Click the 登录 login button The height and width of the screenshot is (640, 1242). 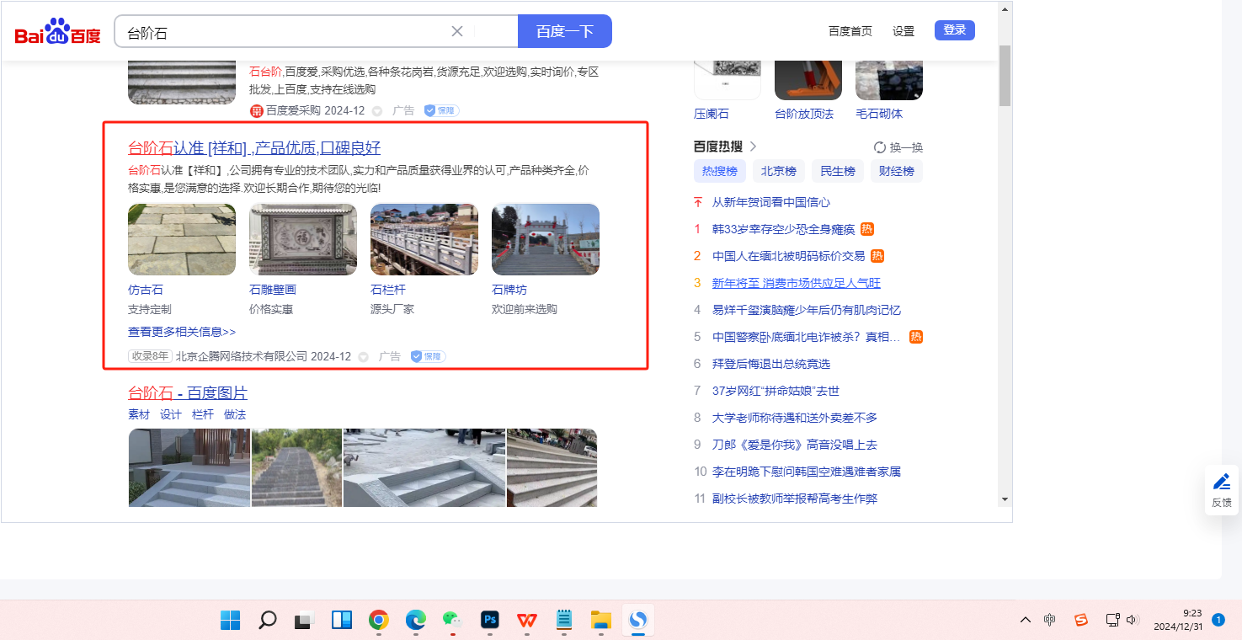point(955,30)
